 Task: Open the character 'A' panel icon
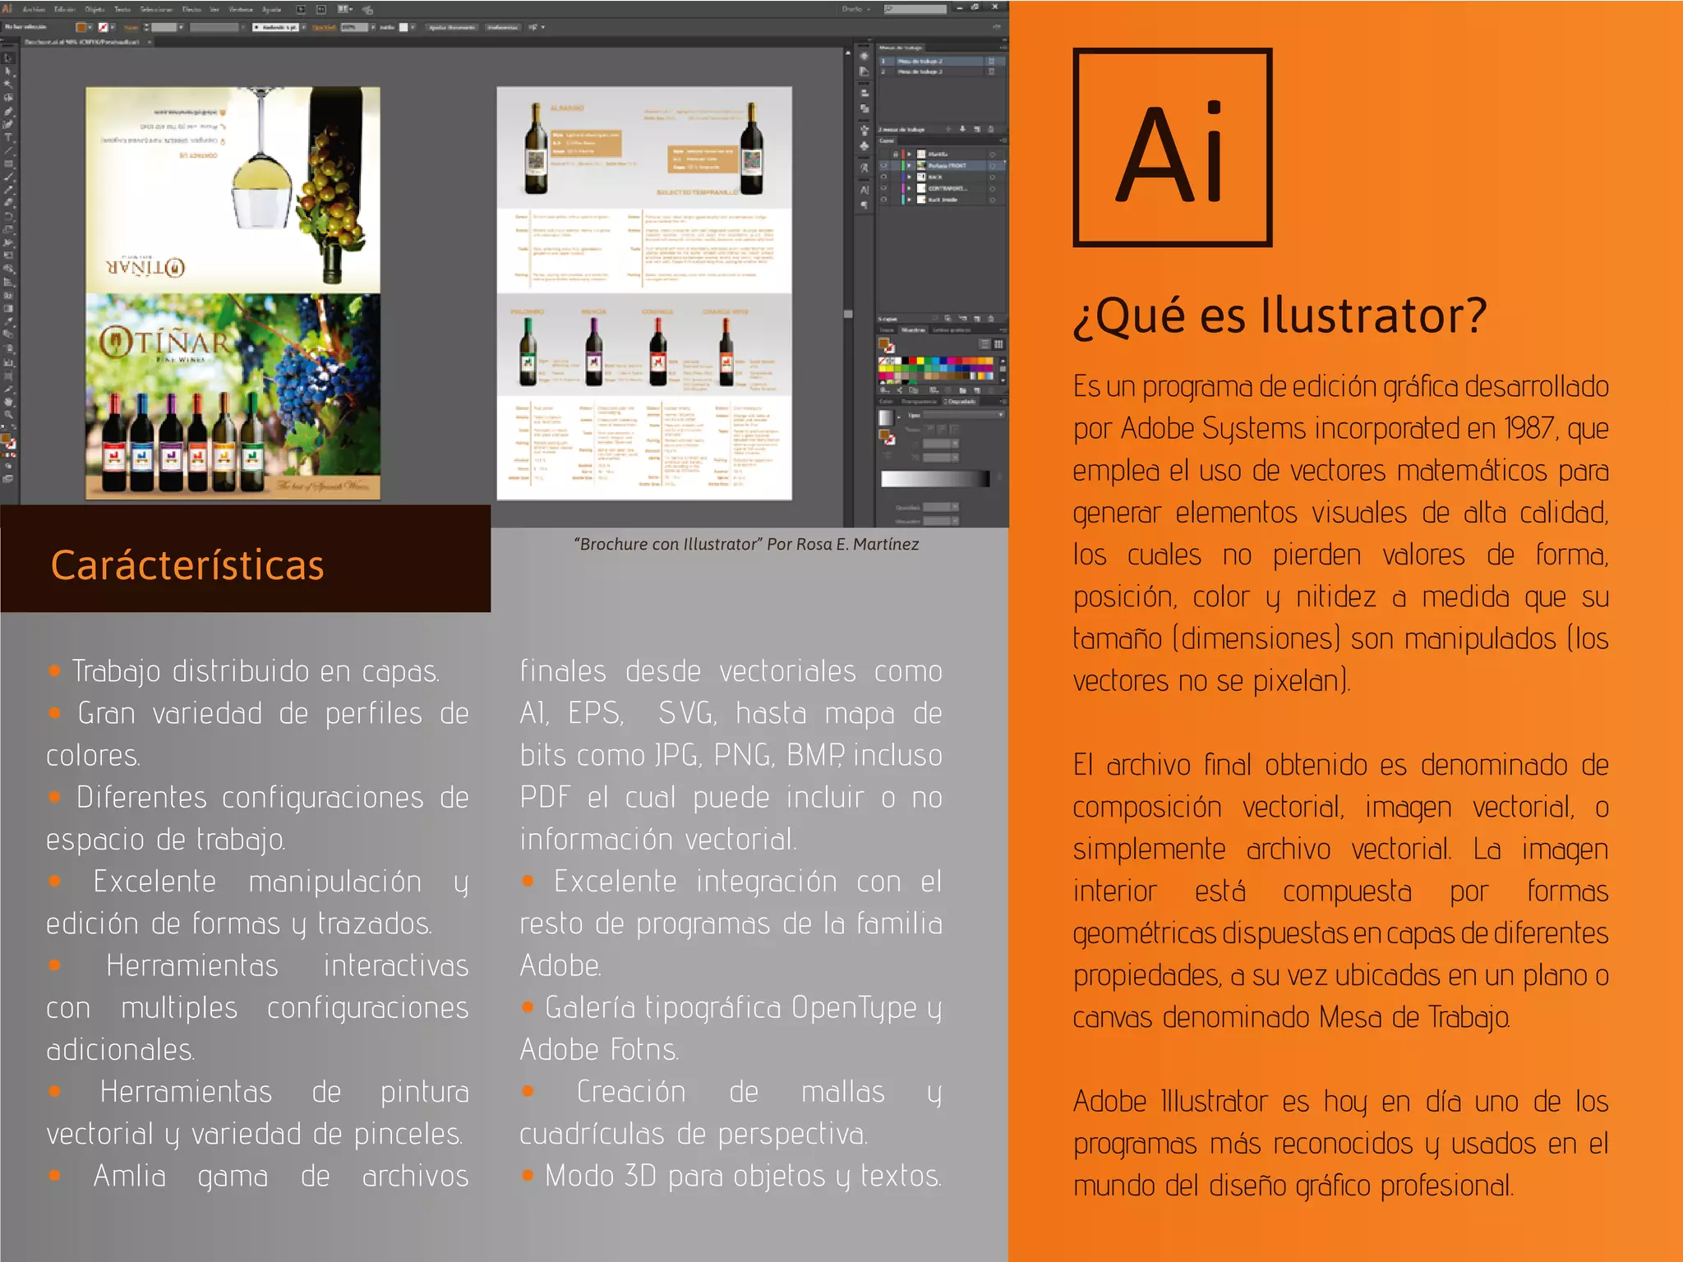pyautogui.click(x=865, y=191)
